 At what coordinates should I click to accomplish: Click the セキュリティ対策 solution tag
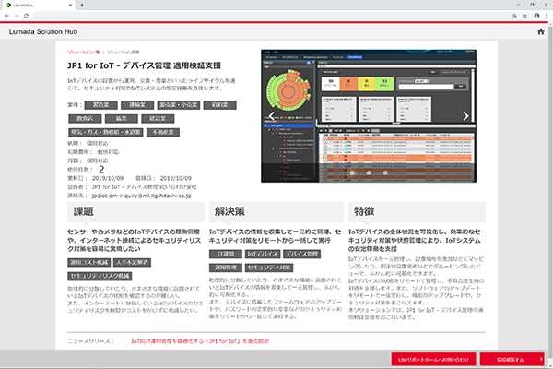[x=269, y=268]
